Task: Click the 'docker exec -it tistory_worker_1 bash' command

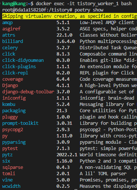Action: 84,4
